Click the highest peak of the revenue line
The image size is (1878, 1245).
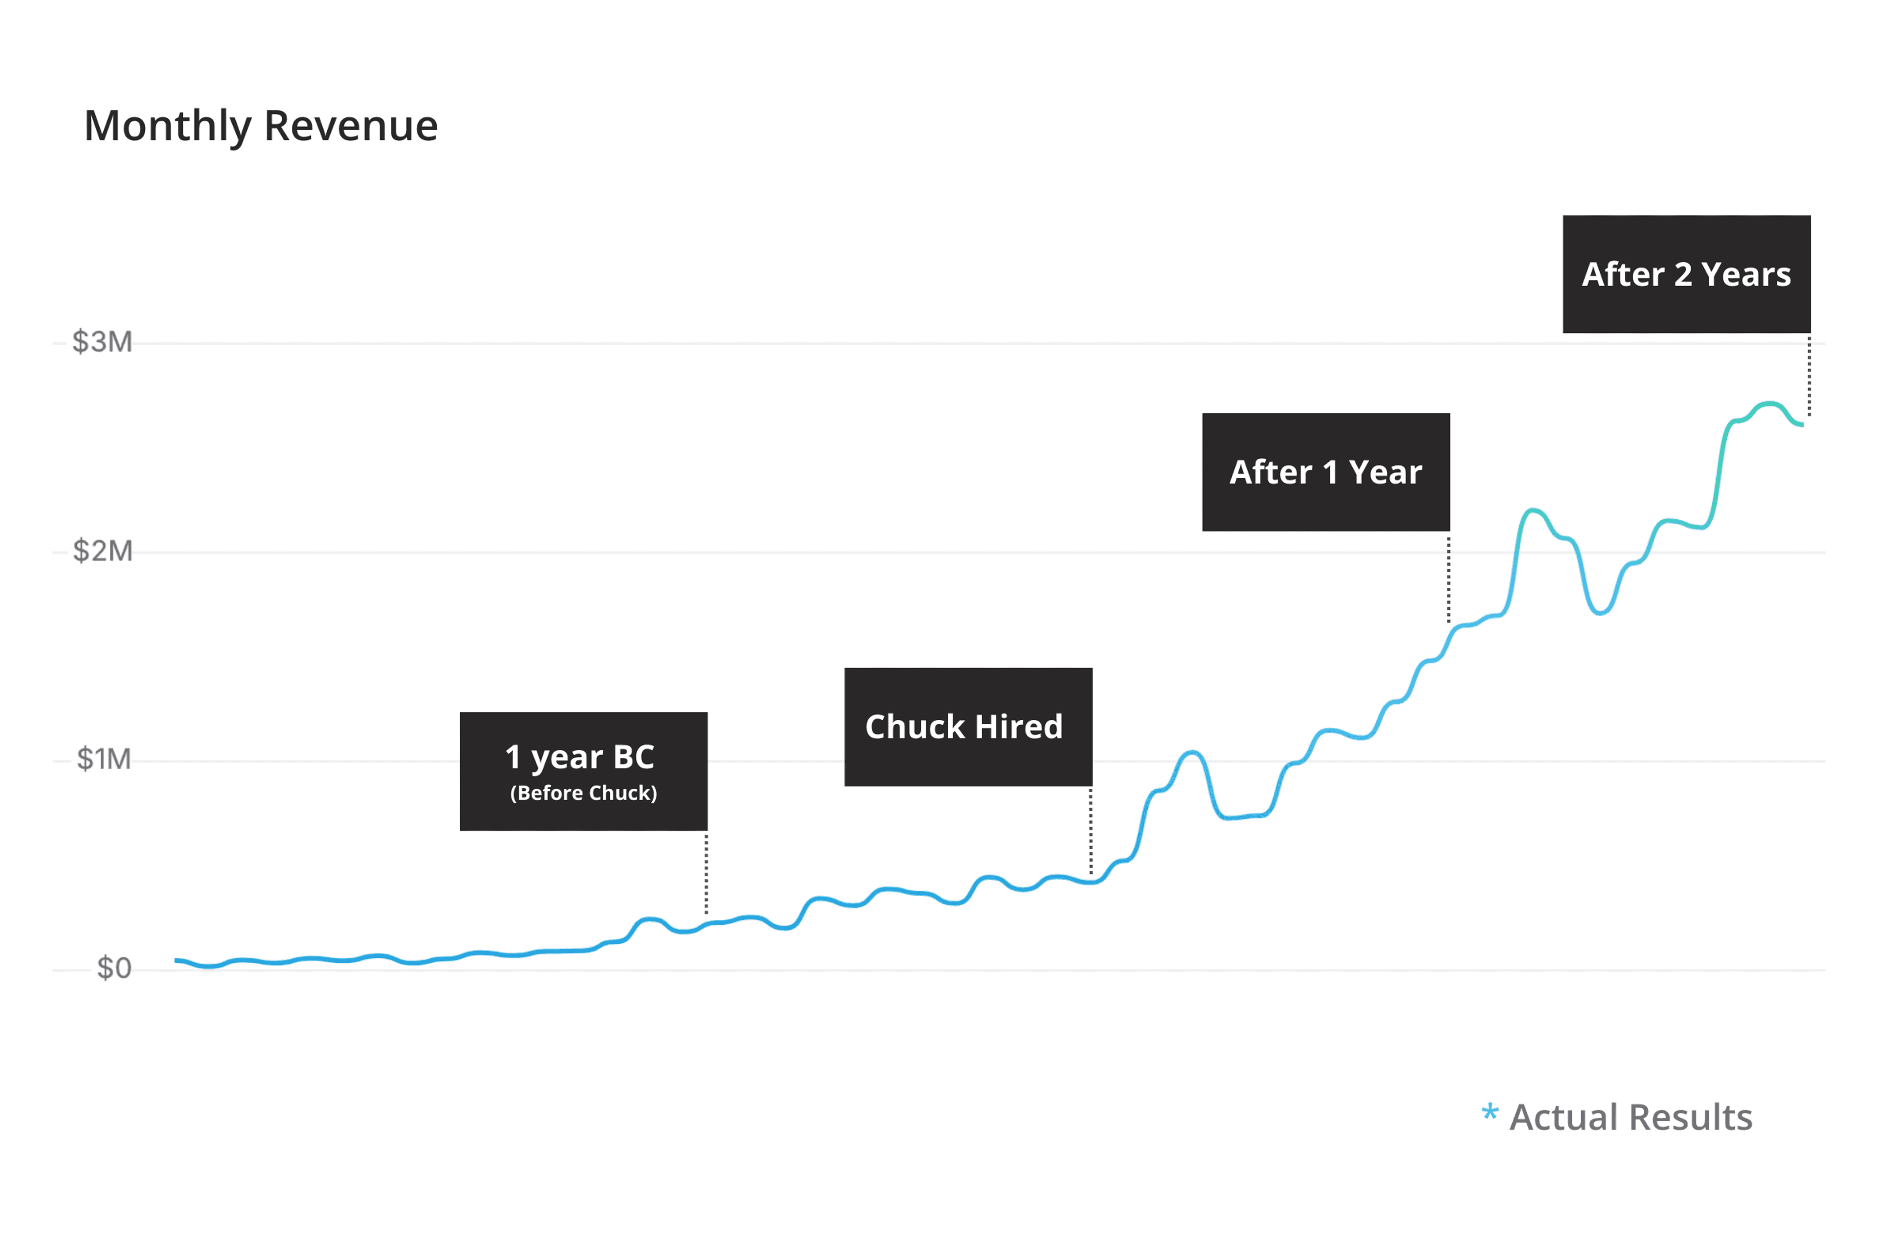tap(1768, 404)
